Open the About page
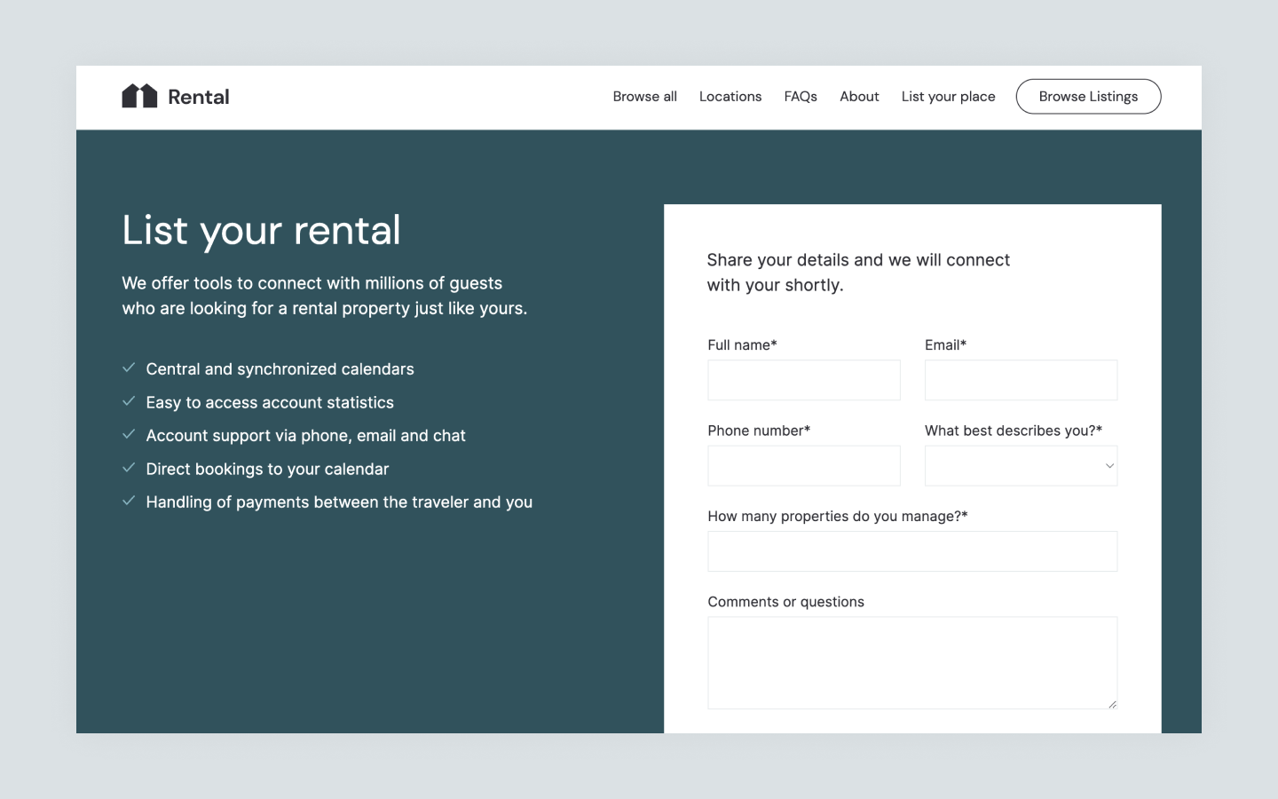This screenshot has height=799, width=1278. pos(858,96)
